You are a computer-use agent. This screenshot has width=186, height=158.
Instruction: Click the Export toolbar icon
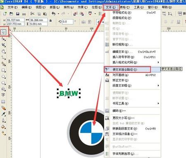coord(82,14)
